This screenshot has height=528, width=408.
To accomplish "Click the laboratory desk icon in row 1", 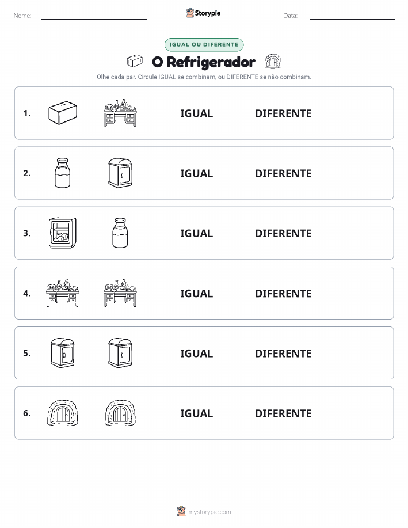I will [x=120, y=113].
